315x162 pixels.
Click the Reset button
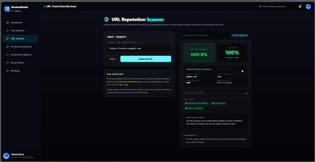tap(113, 59)
